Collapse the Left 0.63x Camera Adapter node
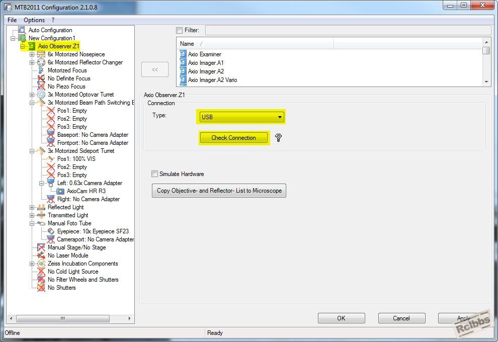 pos(41,183)
